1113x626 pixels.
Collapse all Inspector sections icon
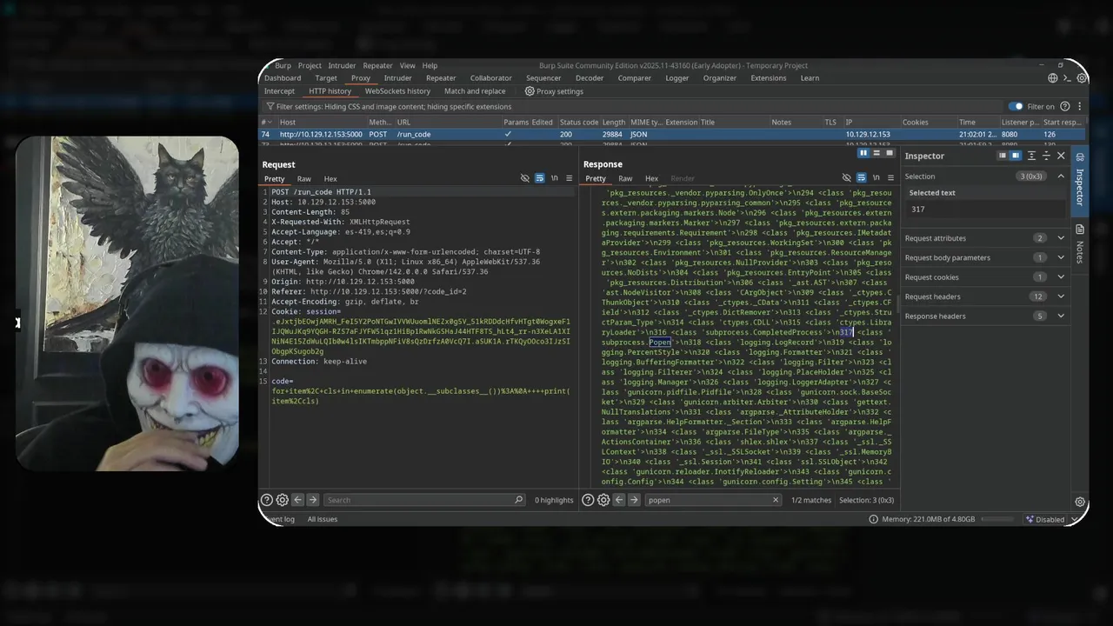tap(1046, 156)
